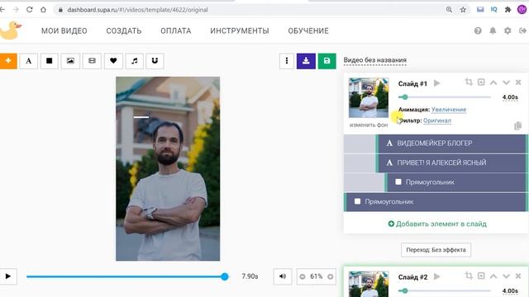Click the purple download video button
529x297 pixels.
point(306,61)
